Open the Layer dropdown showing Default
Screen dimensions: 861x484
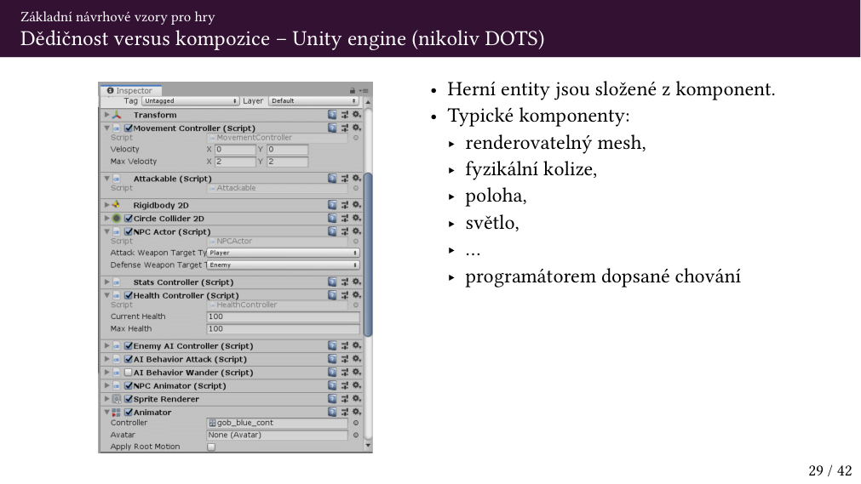click(x=313, y=101)
